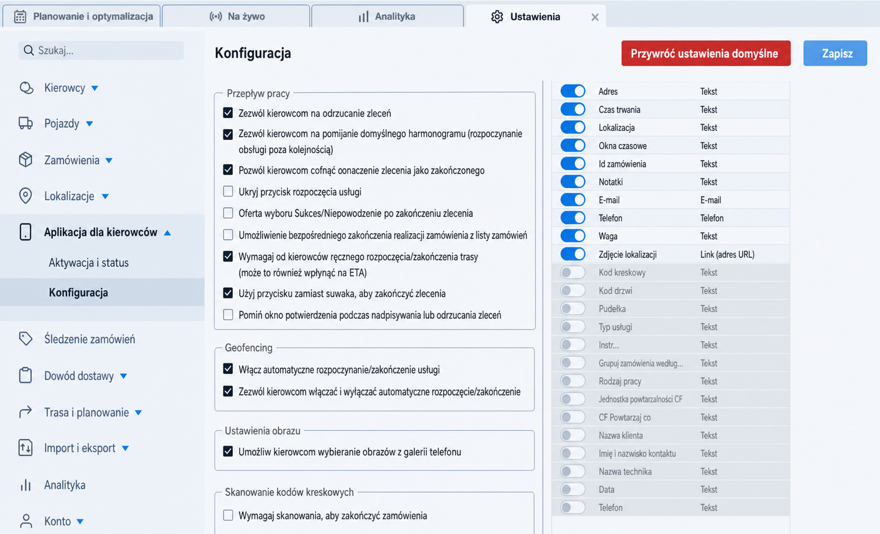Check Pomiń okno potwierdzenia checkbox
Image resolution: width=880 pixels, height=534 pixels.
(228, 315)
